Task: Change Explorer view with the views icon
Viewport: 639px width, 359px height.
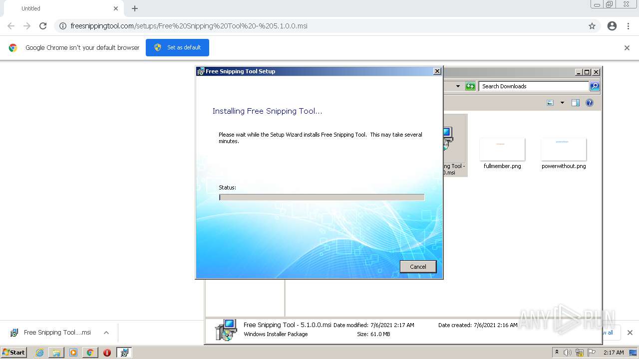Action: tap(550, 103)
